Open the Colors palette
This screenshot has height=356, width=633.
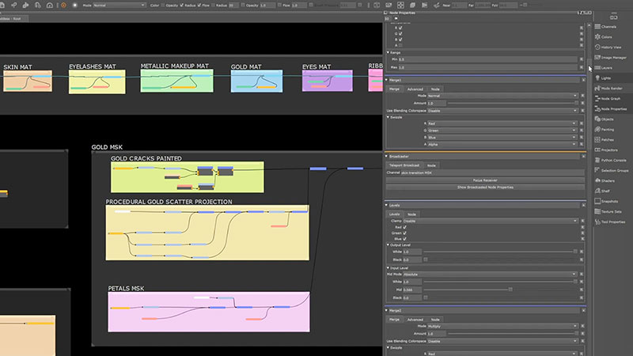point(606,36)
